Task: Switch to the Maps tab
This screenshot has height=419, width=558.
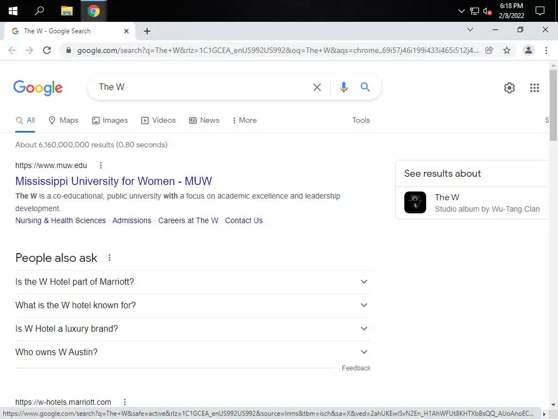Action: [x=63, y=121]
